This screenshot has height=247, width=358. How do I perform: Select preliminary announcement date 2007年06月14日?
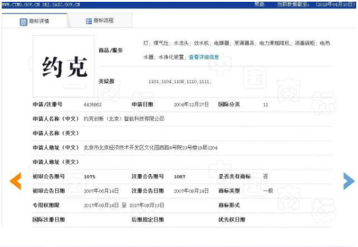[x=101, y=191]
